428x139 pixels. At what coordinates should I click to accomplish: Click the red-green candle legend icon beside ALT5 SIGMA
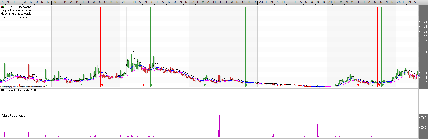pyautogui.click(x=3, y=7)
